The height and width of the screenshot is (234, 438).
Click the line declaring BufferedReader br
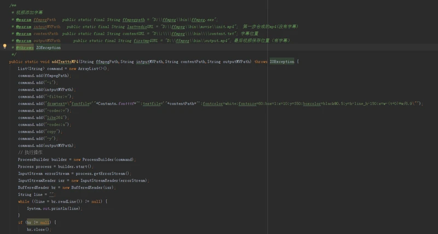67,188
